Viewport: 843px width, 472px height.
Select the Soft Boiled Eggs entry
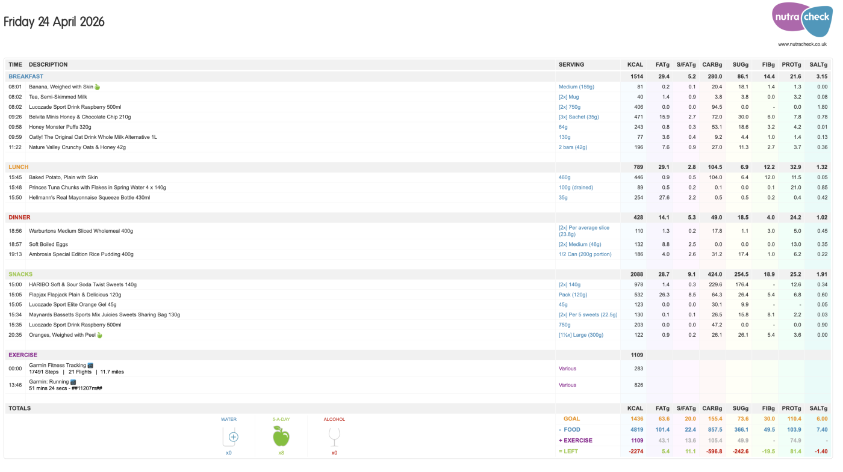tap(48, 245)
